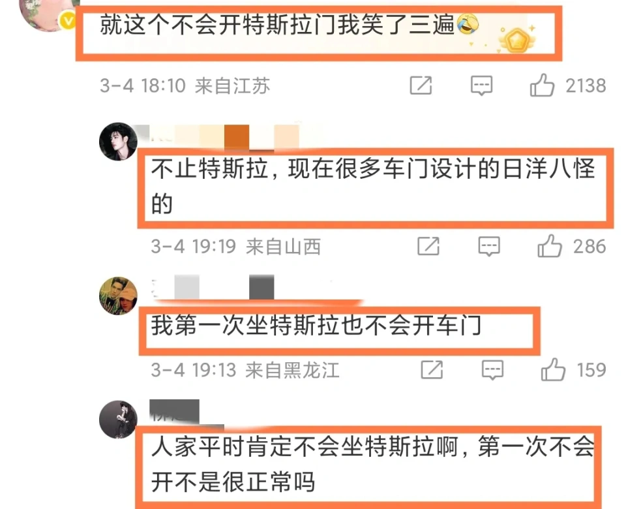Like the 19:13 Heilongjiang comment
Screen dimensions: 626x509
(553, 369)
